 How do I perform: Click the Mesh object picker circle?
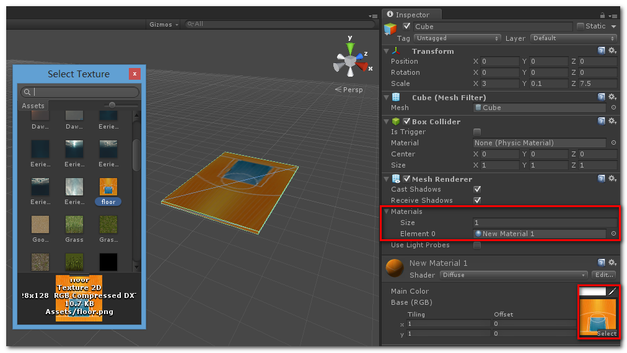pos(613,108)
